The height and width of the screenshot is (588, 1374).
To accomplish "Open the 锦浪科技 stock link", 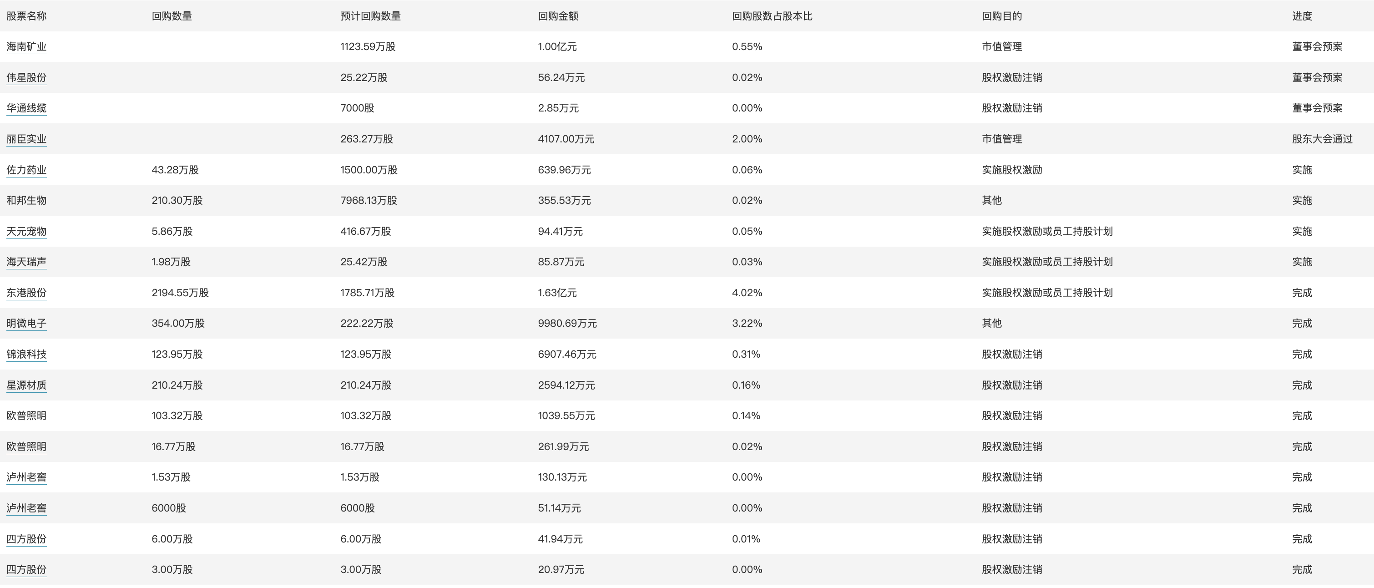I will [26, 354].
